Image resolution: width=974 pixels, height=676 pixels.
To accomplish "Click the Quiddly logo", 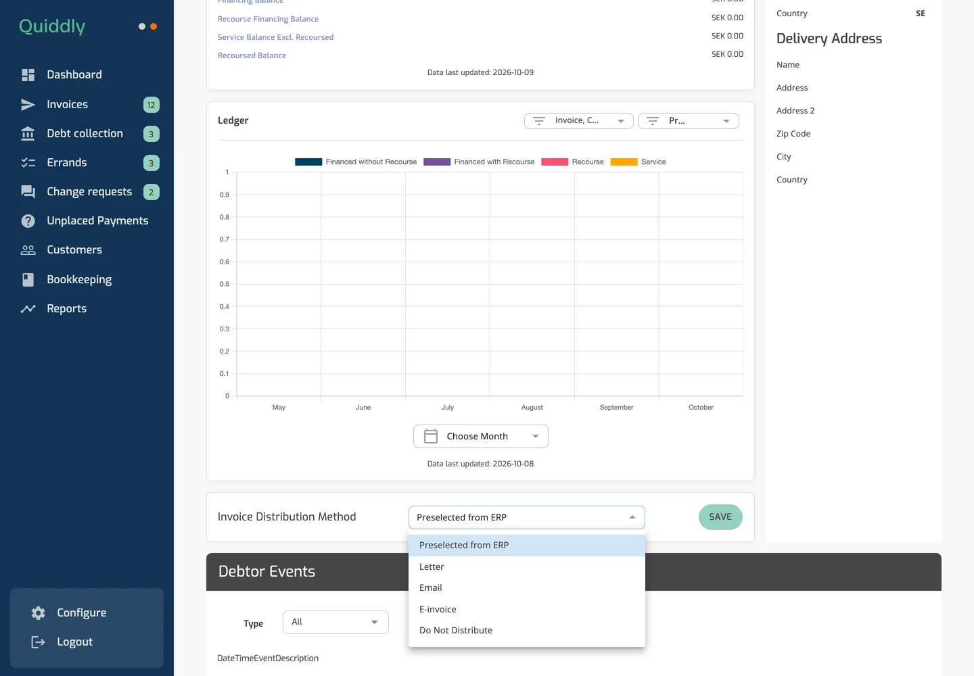I will coord(52,26).
